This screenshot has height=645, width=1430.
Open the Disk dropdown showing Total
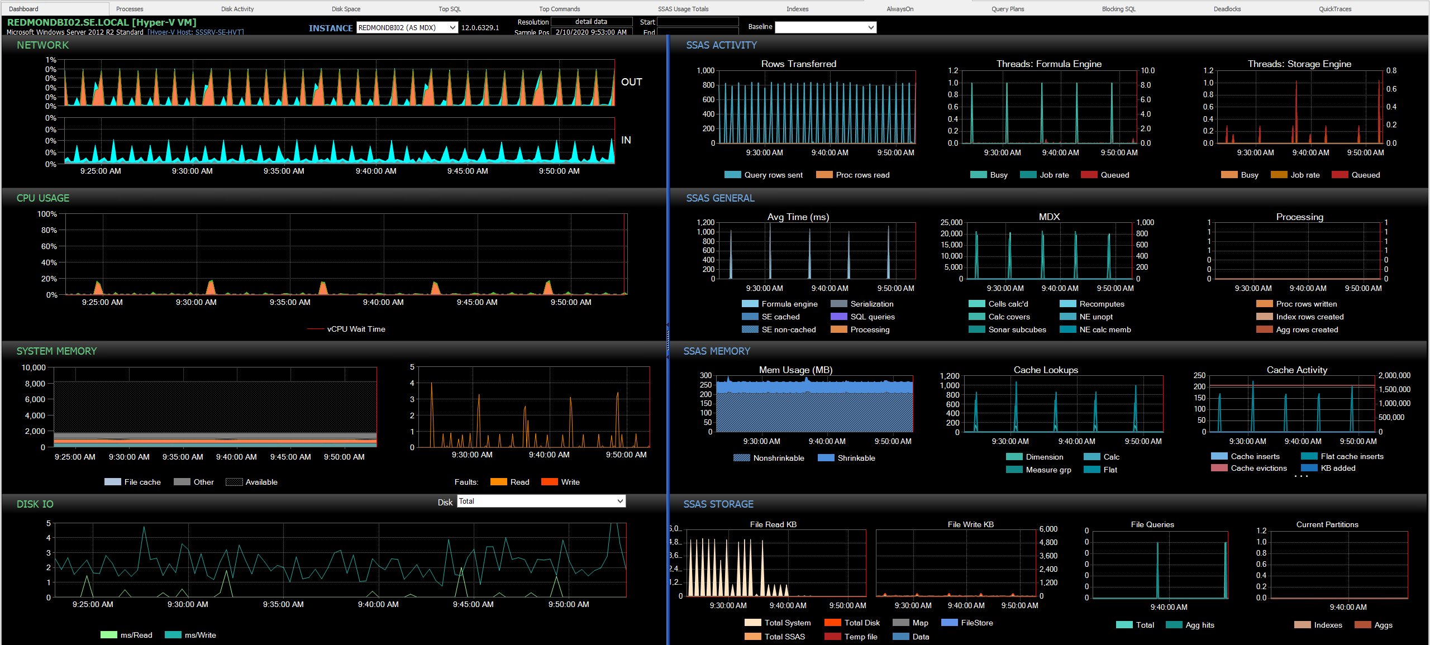pos(540,501)
